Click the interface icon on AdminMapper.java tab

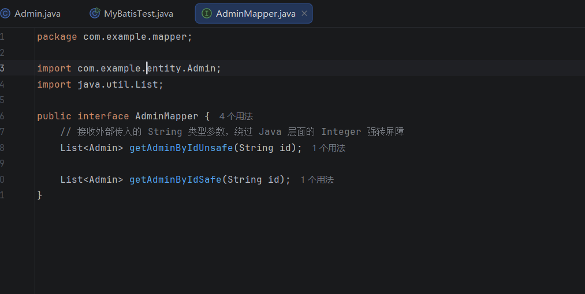tap(206, 14)
